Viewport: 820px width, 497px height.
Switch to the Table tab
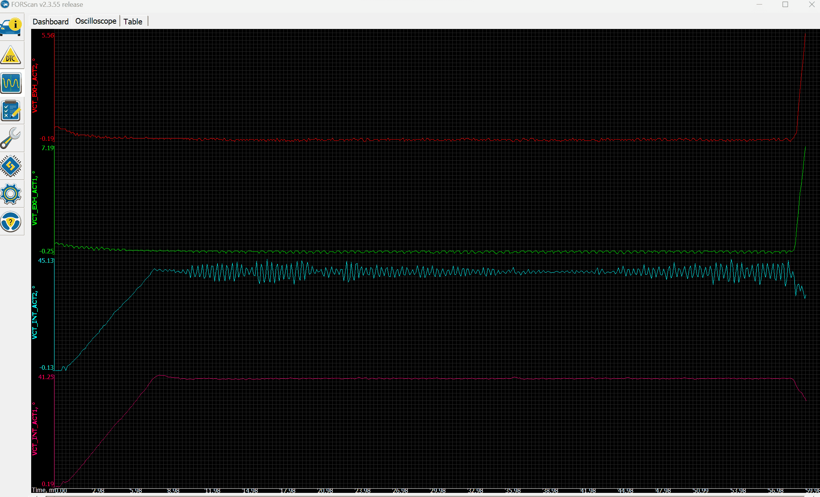pyautogui.click(x=133, y=21)
